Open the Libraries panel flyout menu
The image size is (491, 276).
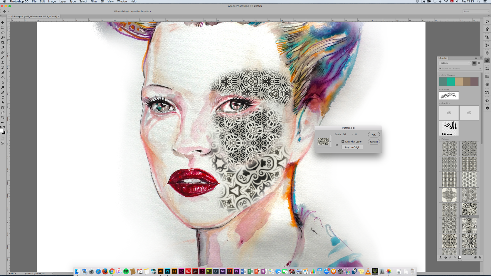[x=481, y=58]
